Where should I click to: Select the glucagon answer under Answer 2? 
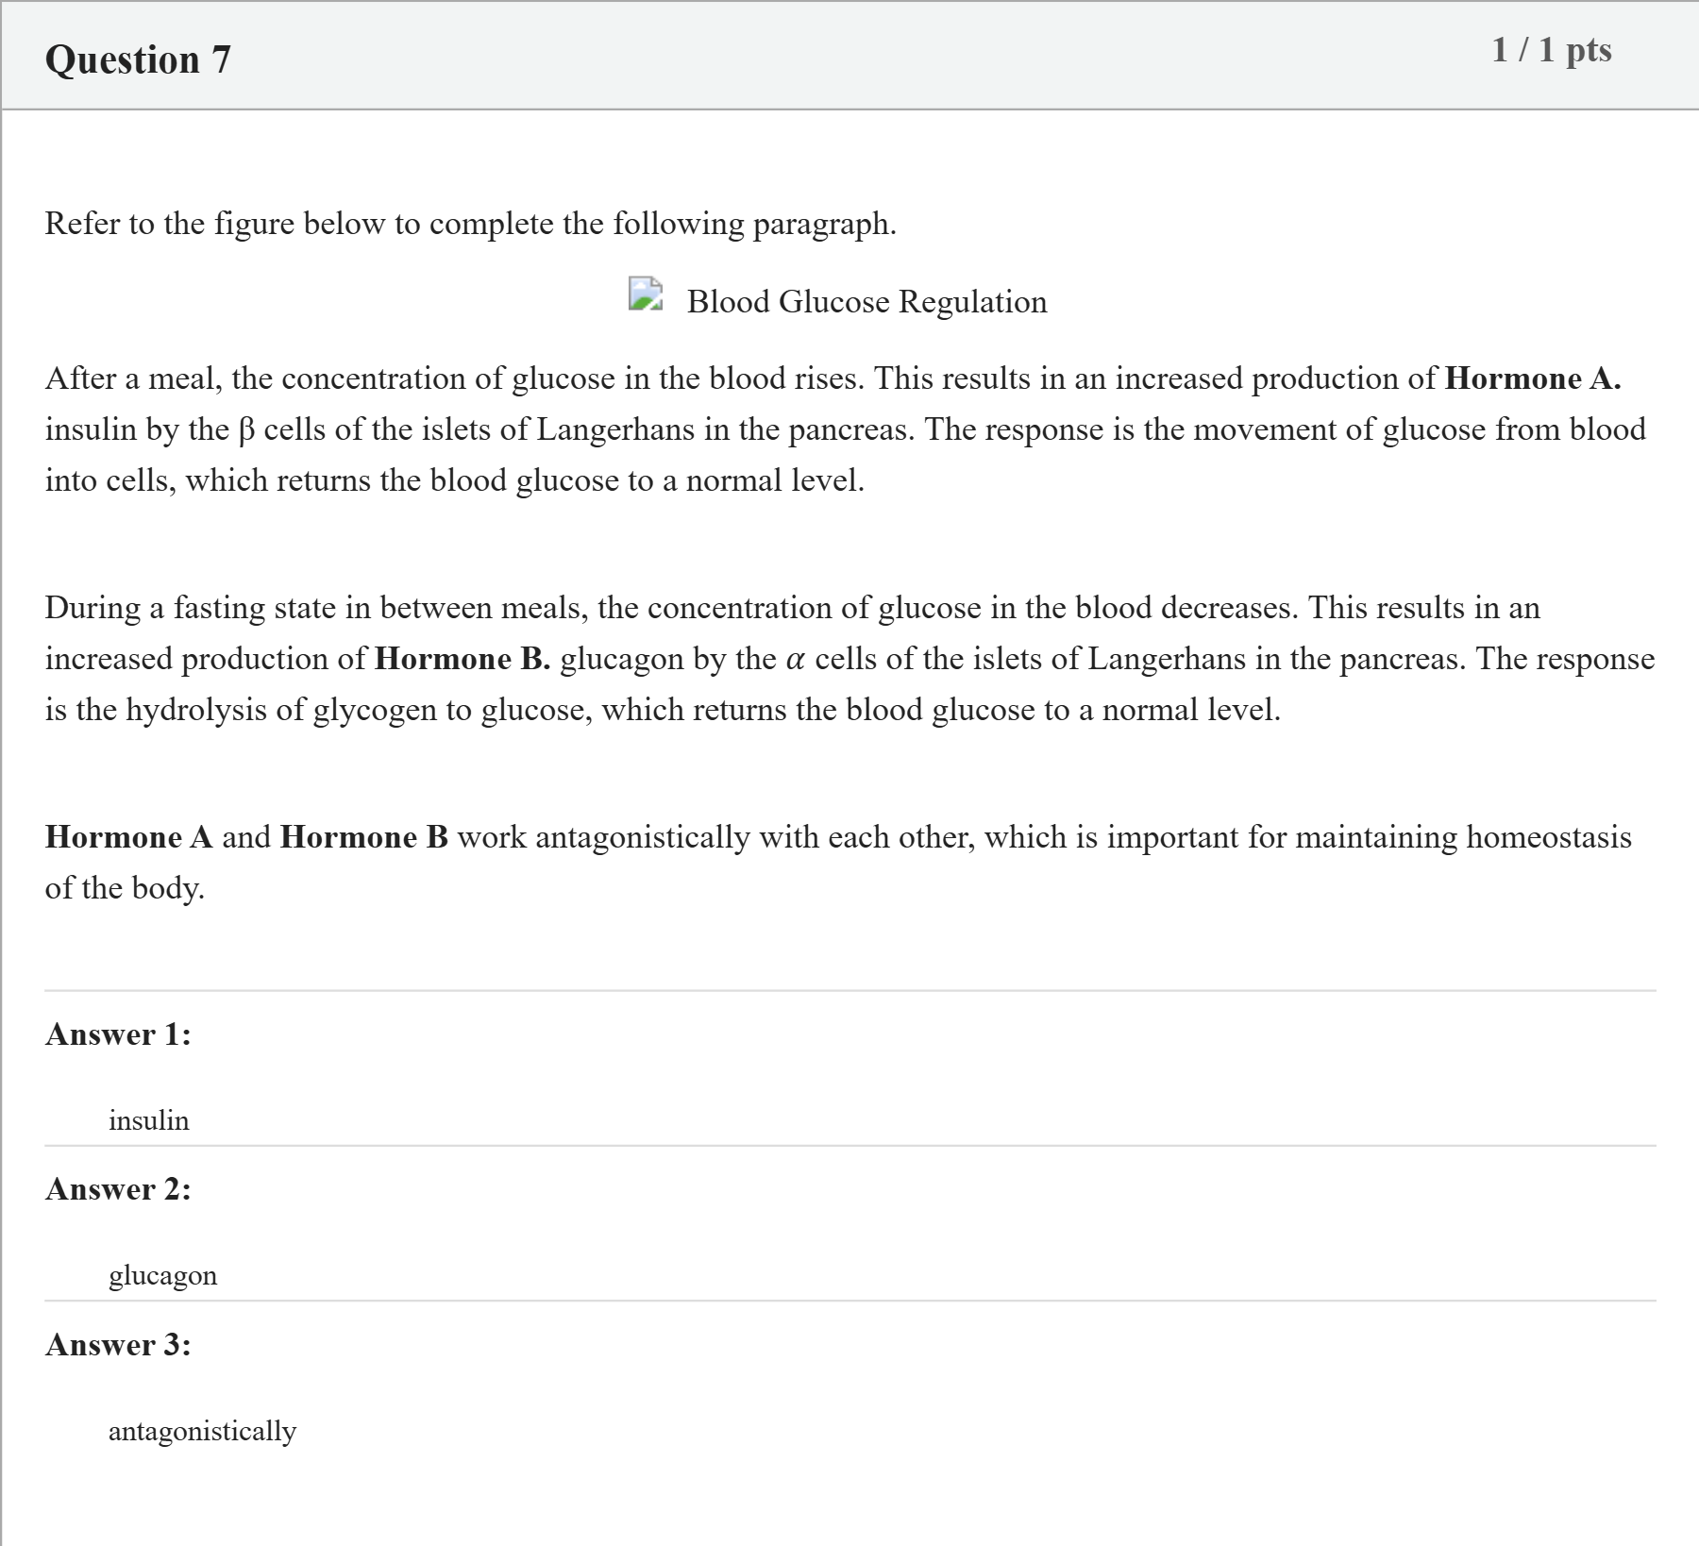162,1276
